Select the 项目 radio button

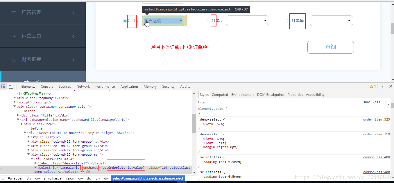pyautogui.click(x=125, y=21)
